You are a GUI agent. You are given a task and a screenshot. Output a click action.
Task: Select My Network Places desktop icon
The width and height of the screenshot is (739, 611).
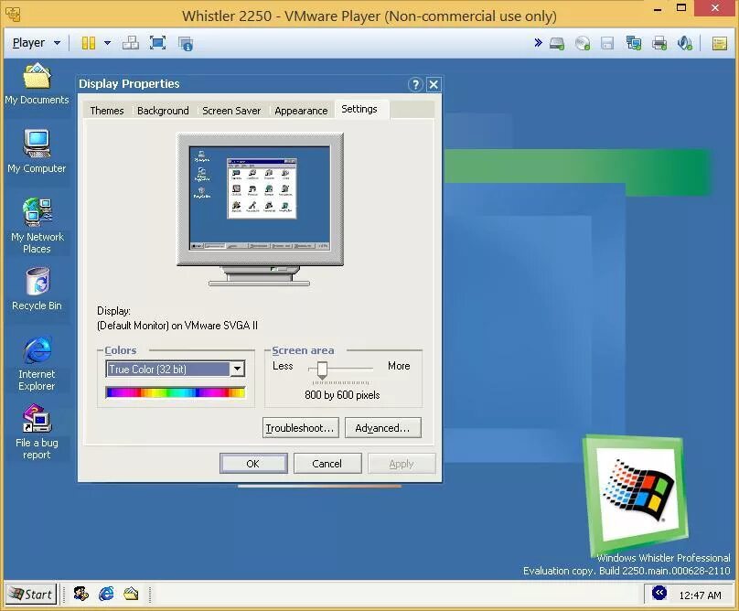point(37,225)
